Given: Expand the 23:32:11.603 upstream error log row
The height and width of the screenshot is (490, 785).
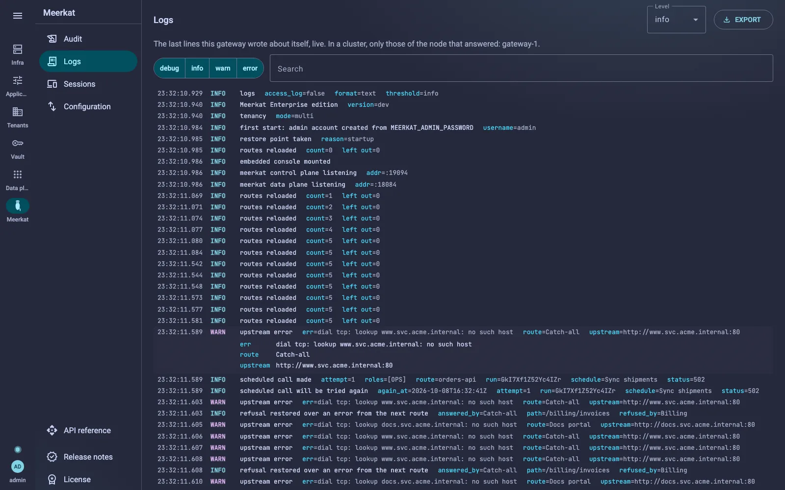Looking at the screenshot, I should click(463, 402).
